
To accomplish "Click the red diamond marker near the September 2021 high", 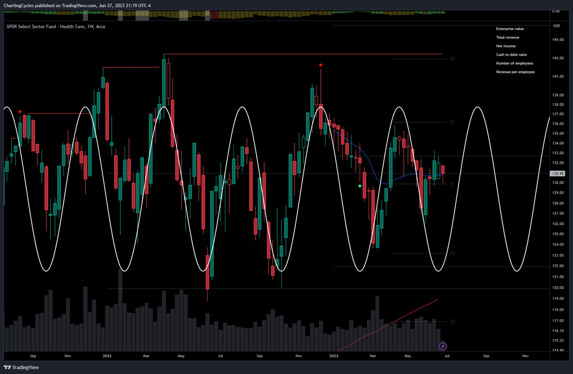I will pos(20,112).
